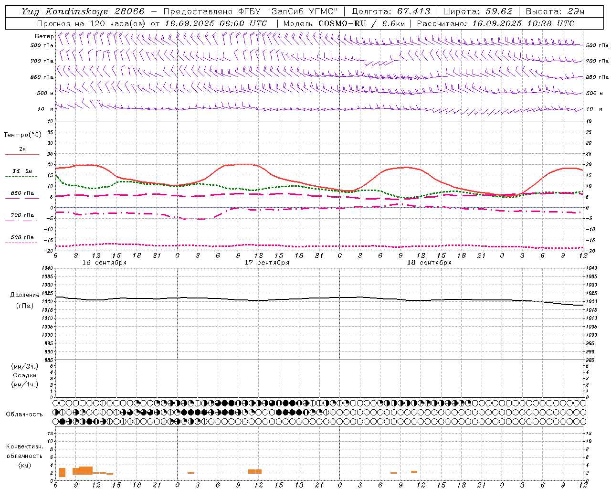The width and height of the screenshot is (611, 489).
Task: Click the Облачность cloudiness label
Action: tap(24, 415)
